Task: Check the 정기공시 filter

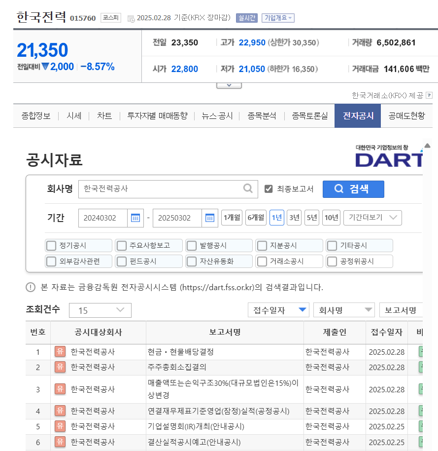Action: (51, 246)
